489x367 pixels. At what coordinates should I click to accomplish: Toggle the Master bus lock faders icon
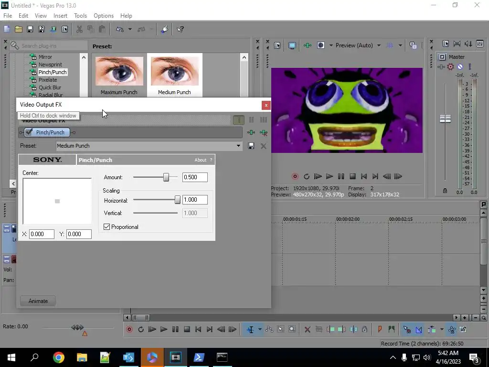445,191
